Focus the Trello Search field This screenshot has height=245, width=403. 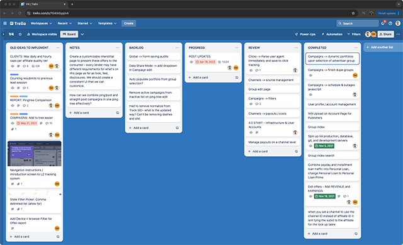pyautogui.click(x=357, y=23)
